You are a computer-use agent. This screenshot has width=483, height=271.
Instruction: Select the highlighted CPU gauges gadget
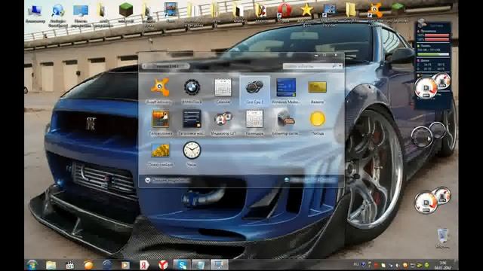coord(255,90)
